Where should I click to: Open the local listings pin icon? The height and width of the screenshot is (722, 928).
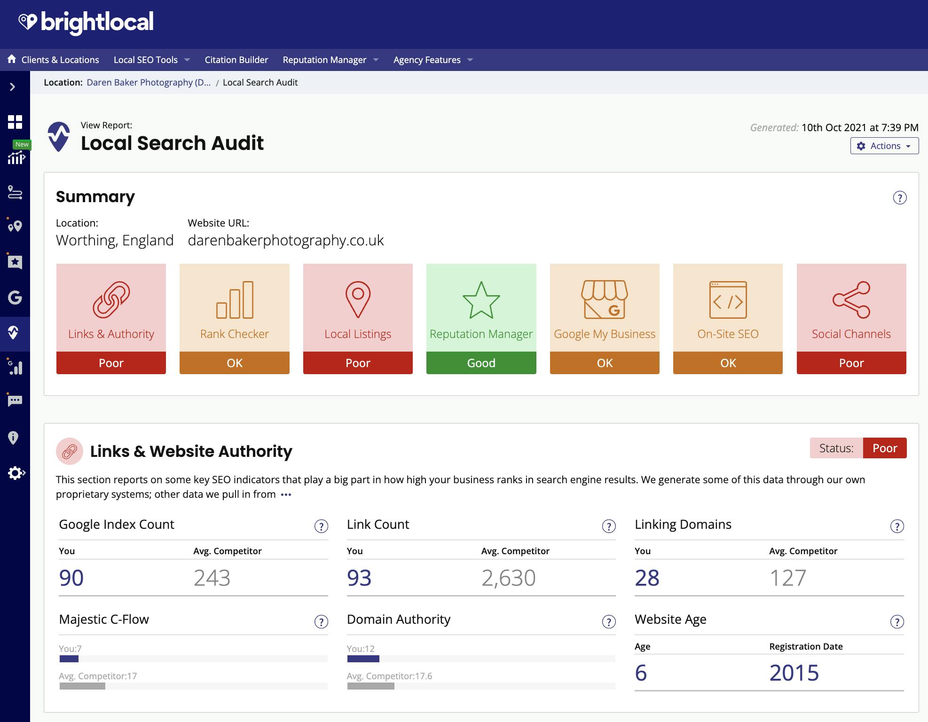coord(16,227)
